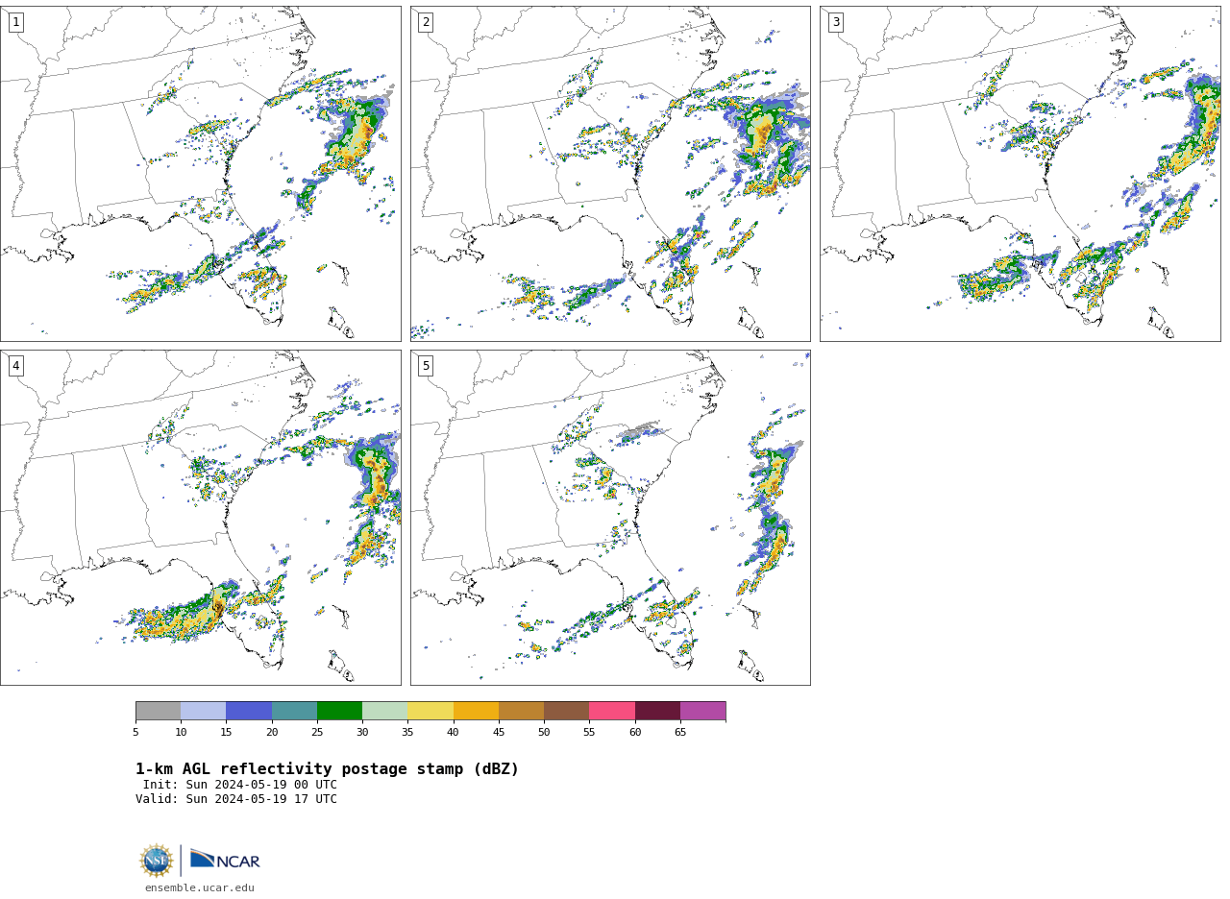The image size is (1230, 899).
Task: Click the ensemble.ucar.edu text
Action: tap(200, 888)
